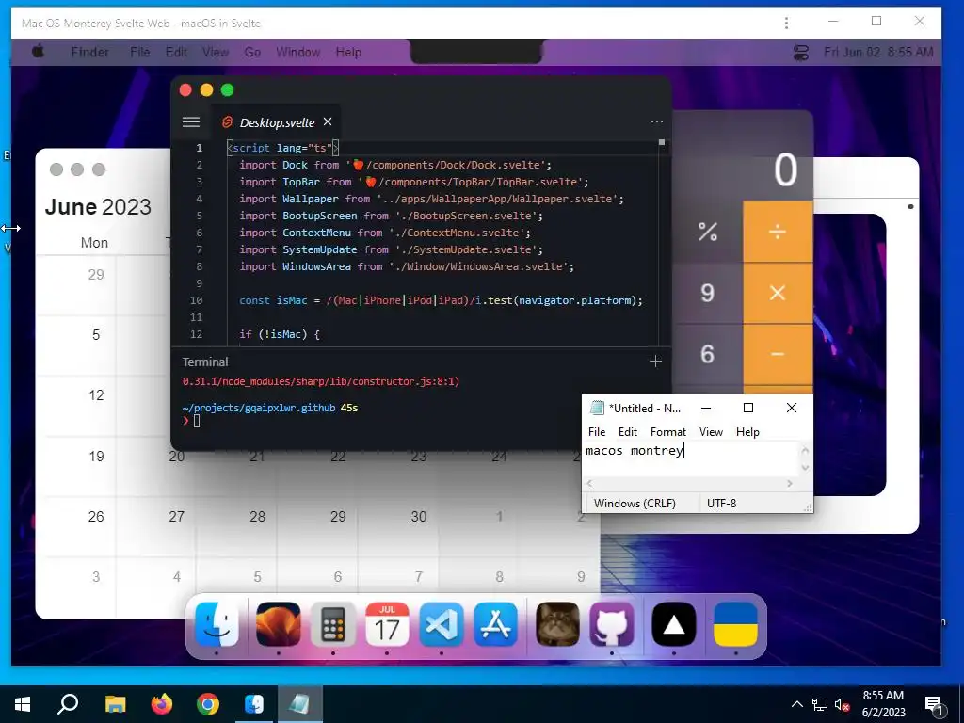Open the Go menu
This screenshot has width=964, height=723.
click(x=252, y=53)
